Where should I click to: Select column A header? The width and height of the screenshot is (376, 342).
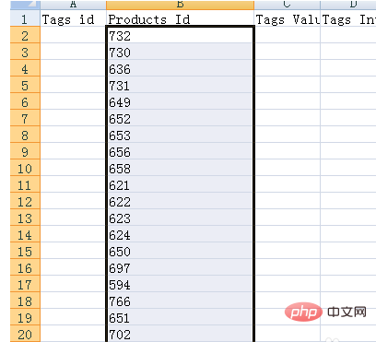click(73, 5)
